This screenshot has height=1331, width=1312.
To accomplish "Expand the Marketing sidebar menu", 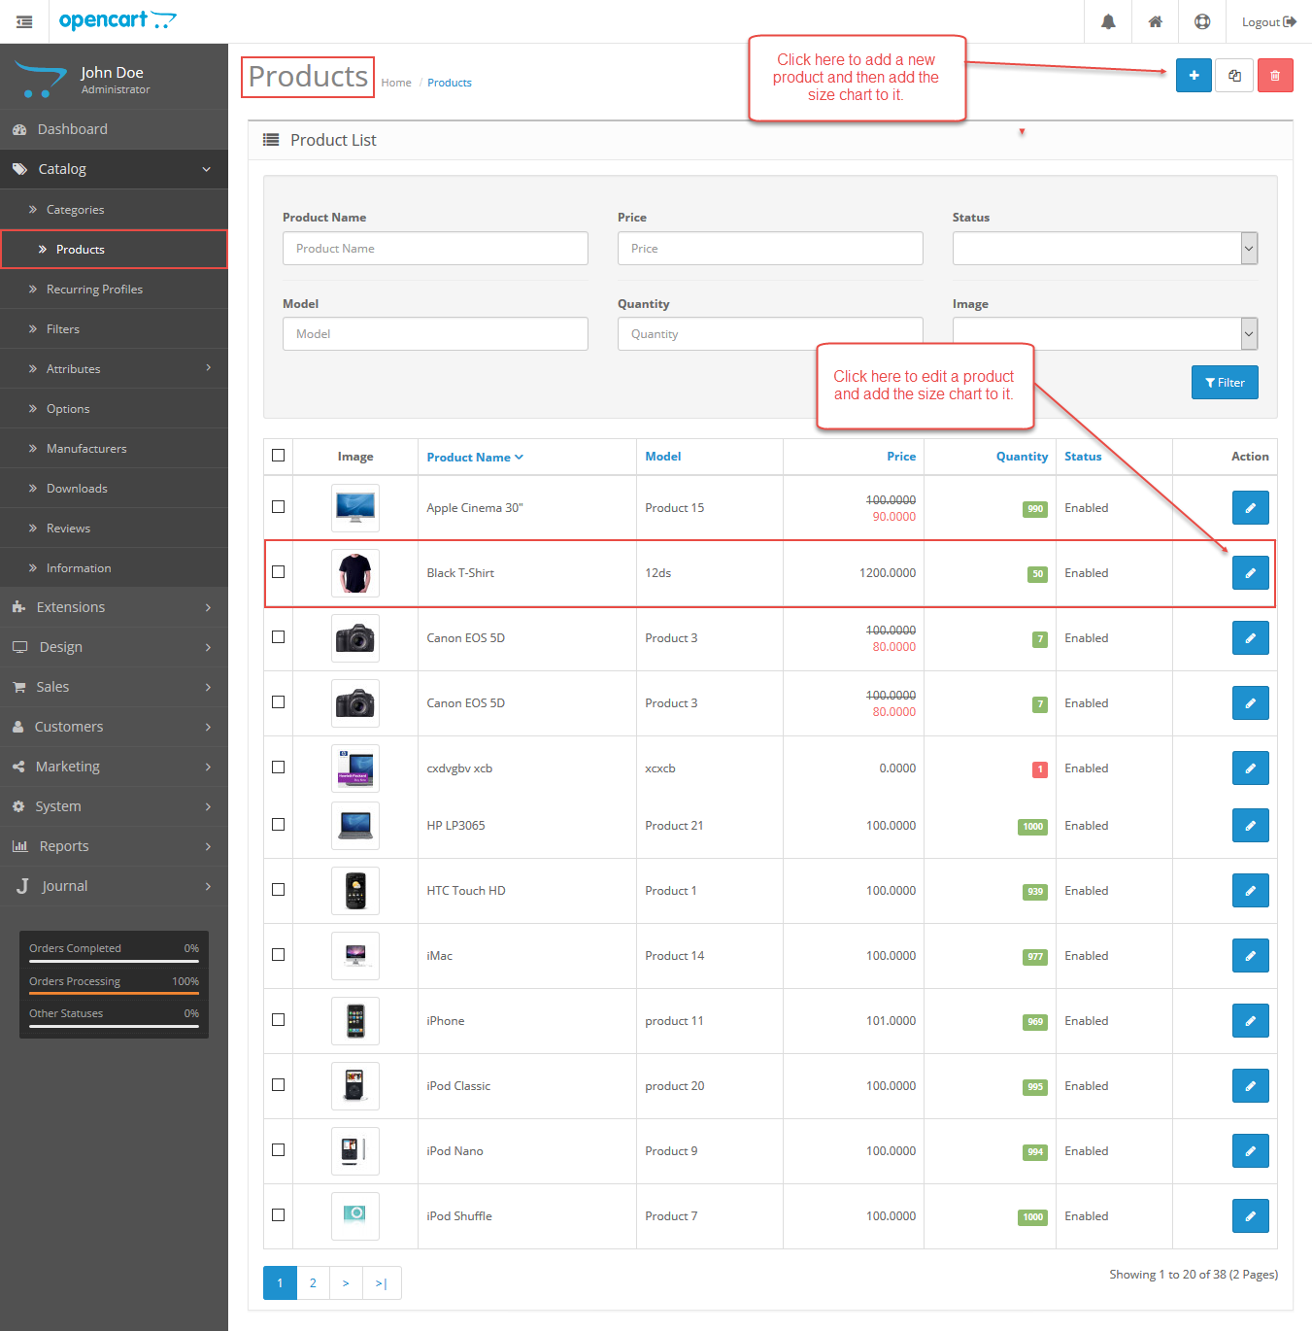I will click(114, 767).
